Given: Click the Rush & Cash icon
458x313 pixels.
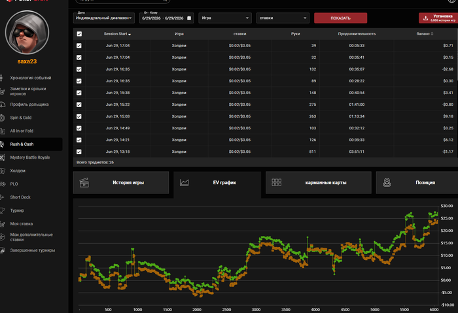Looking at the screenshot, I should pyautogui.click(x=3, y=144).
